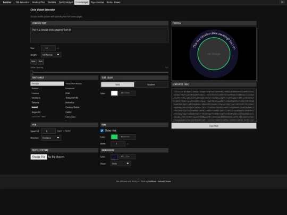Open the SVG Generator tab
This screenshot has width=287, height=215.
[22, 2]
